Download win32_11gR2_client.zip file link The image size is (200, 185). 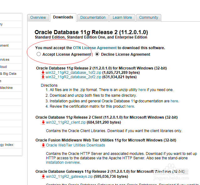(66, 122)
